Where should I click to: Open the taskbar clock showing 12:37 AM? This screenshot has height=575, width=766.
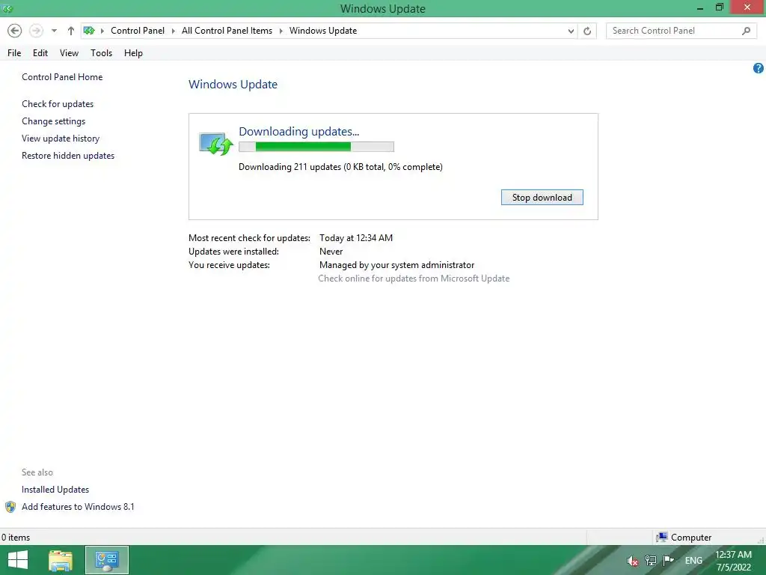click(733, 561)
